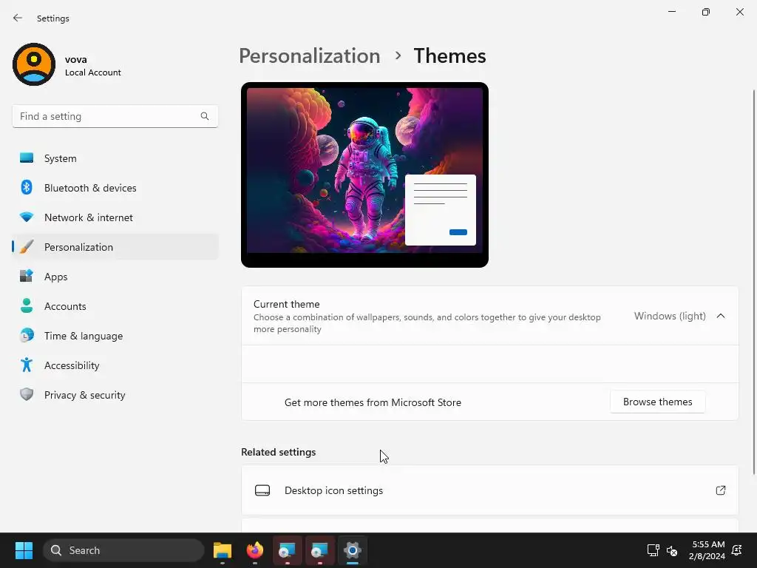Click the vova user avatar picture
The image size is (757, 568).
tap(34, 64)
